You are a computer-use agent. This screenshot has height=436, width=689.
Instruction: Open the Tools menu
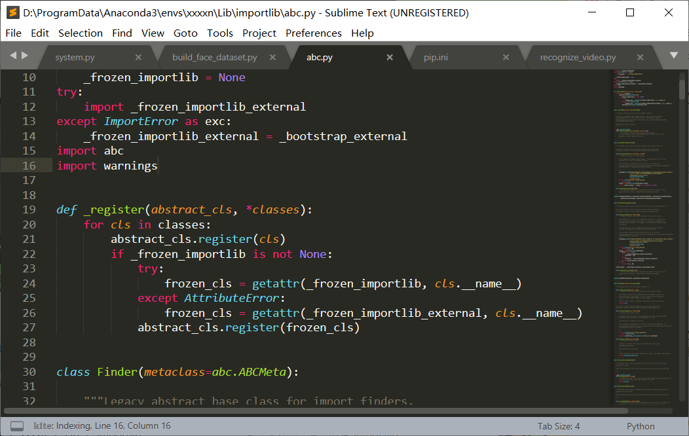220,33
